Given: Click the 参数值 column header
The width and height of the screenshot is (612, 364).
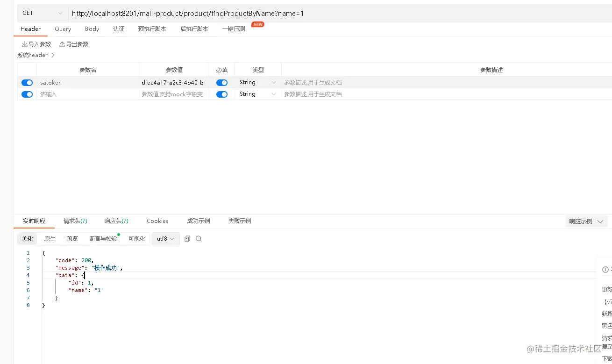Looking at the screenshot, I should 174,70.
